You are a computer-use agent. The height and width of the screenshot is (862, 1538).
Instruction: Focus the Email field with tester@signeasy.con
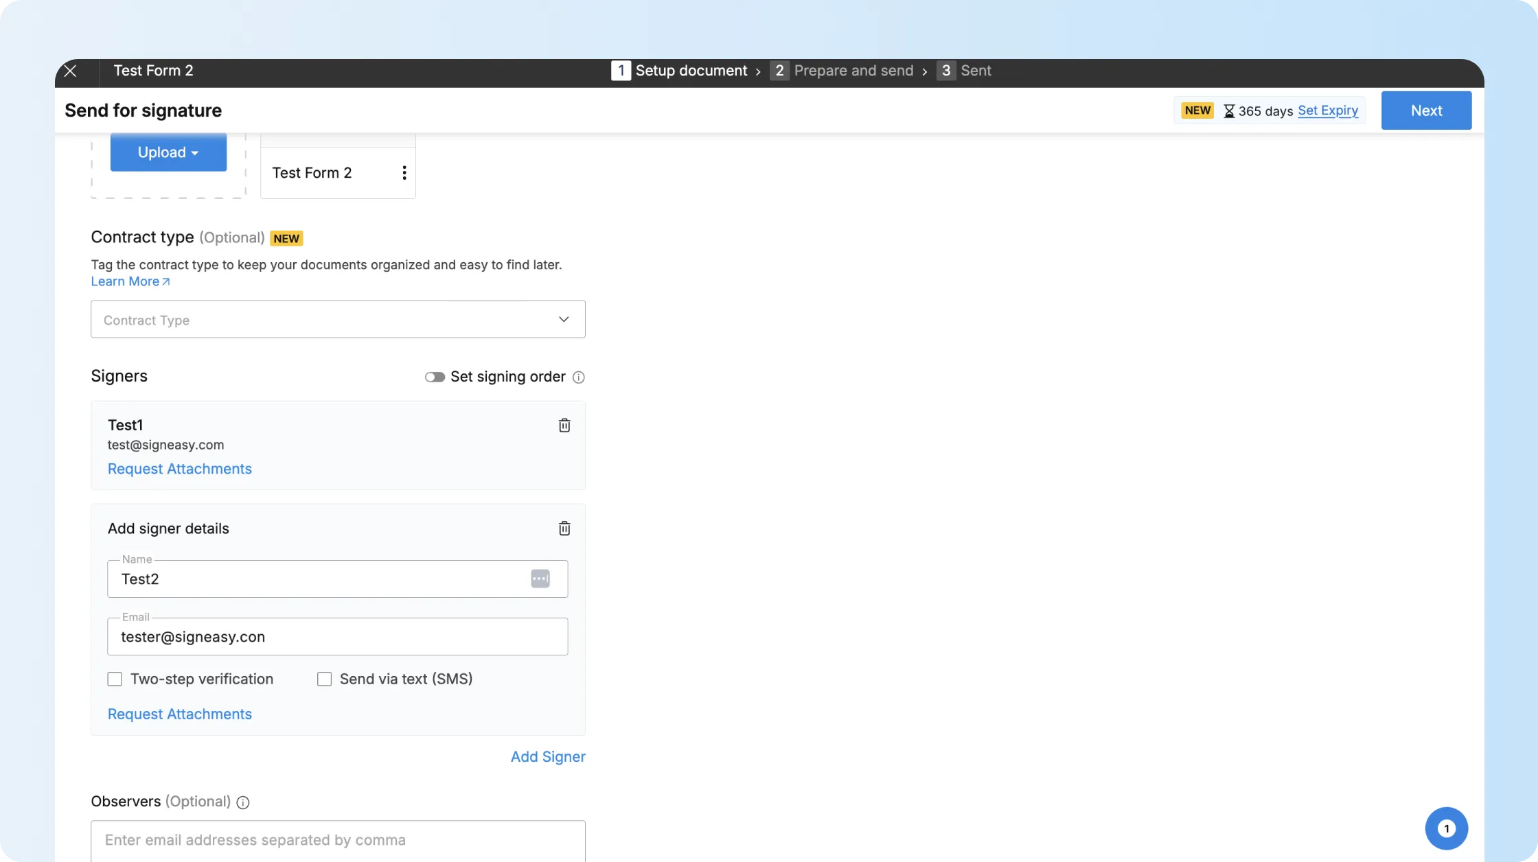(337, 636)
